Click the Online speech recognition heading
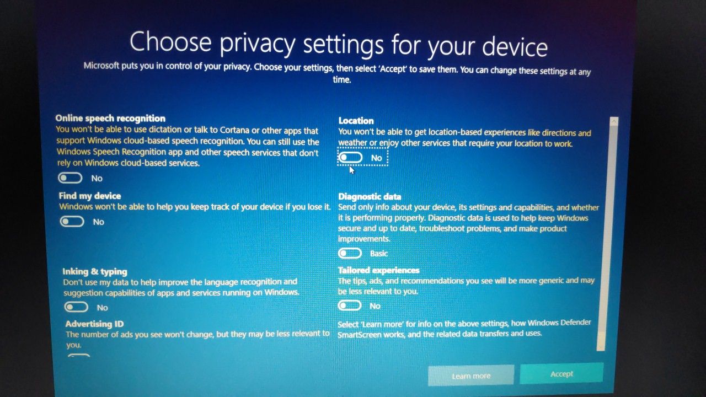 tap(110, 118)
